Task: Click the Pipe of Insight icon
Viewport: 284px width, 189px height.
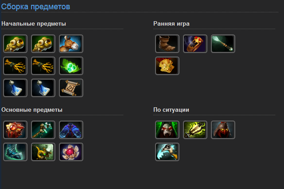Action: click(43, 152)
